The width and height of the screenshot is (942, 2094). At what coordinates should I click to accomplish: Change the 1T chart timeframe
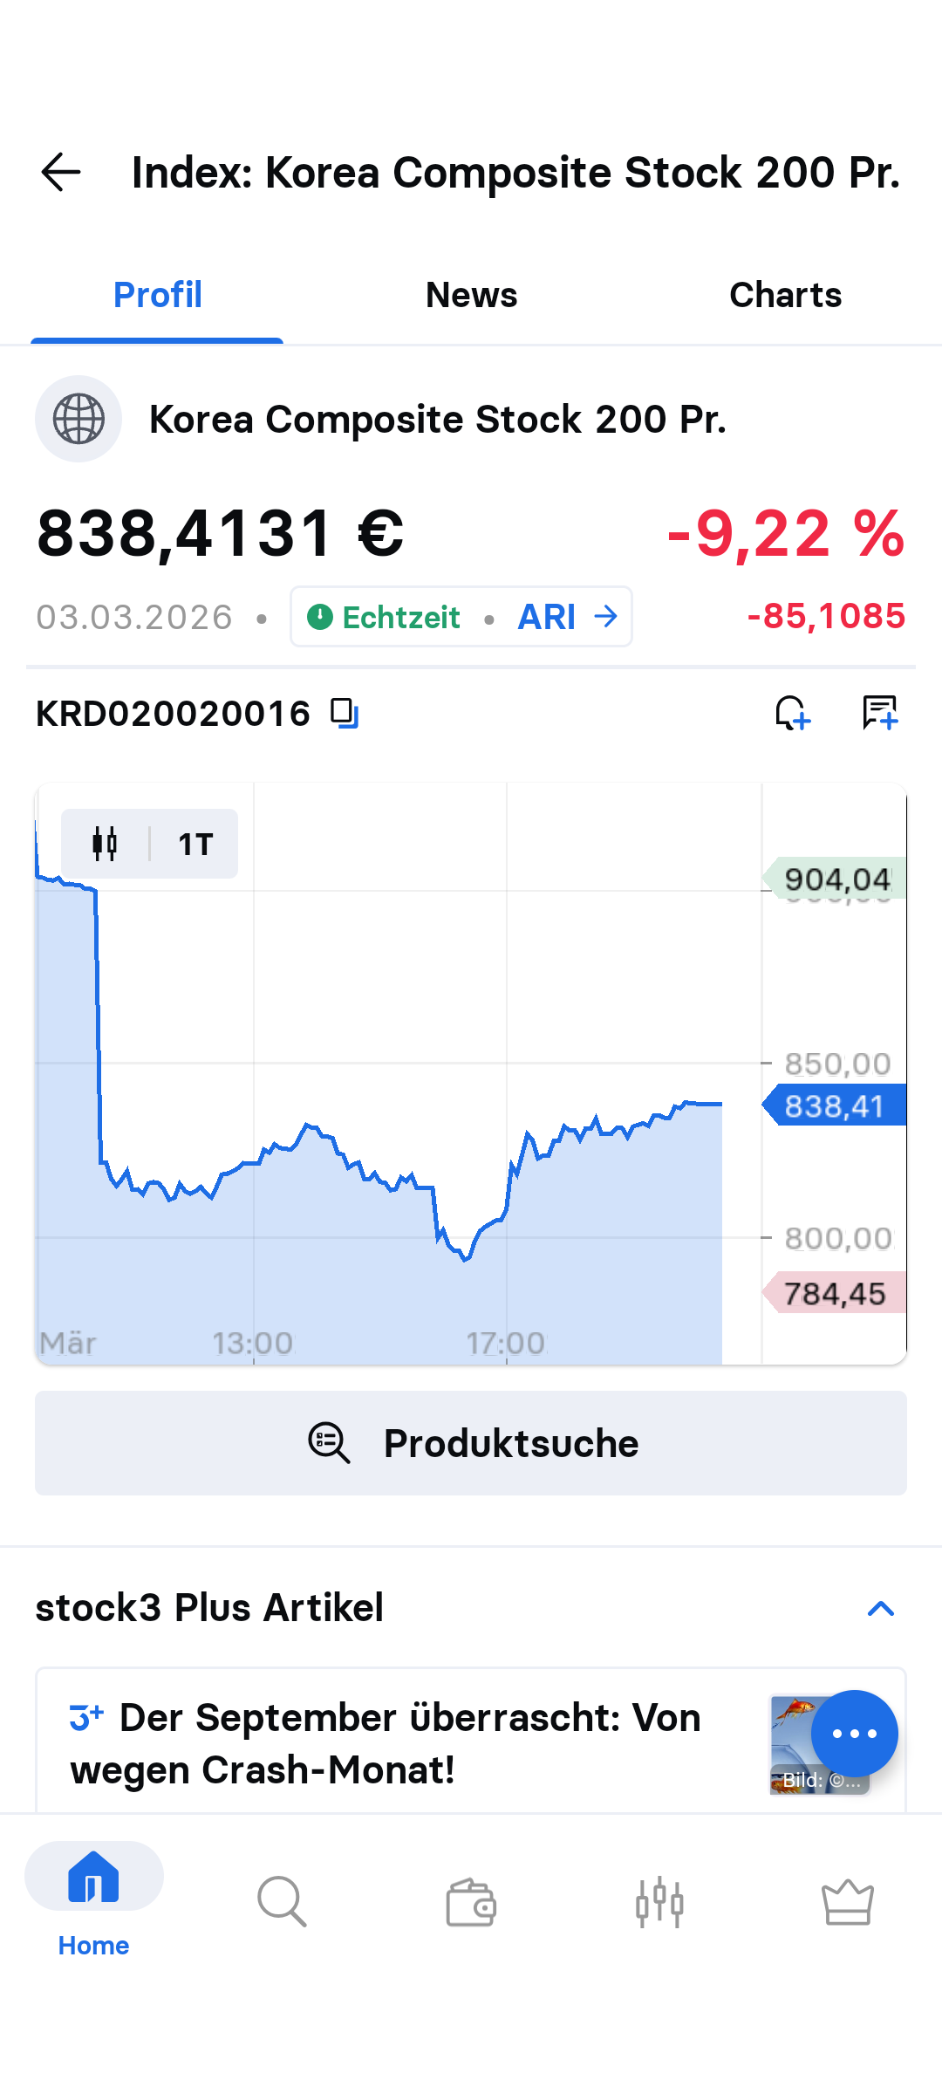coord(195,844)
